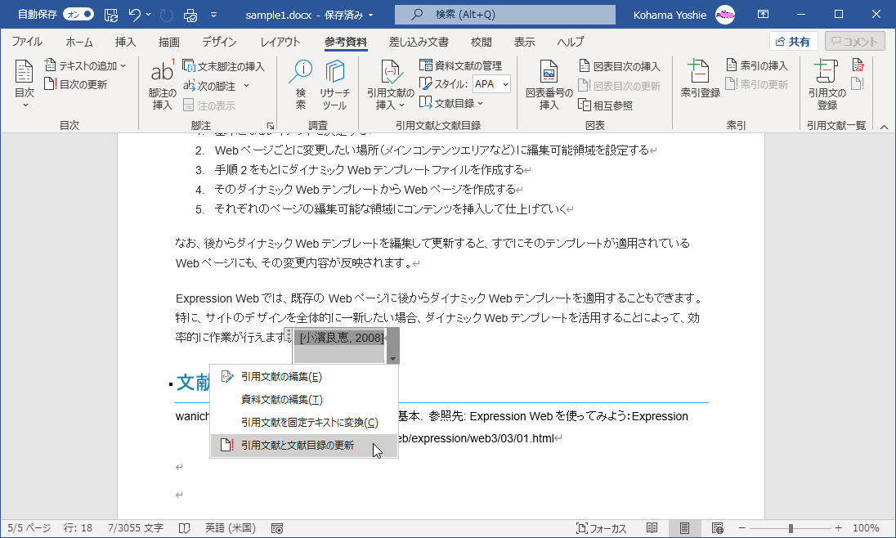Click the 5/5 ページ page indicator
The height and width of the screenshot is (538, 896).
point(29,528)
